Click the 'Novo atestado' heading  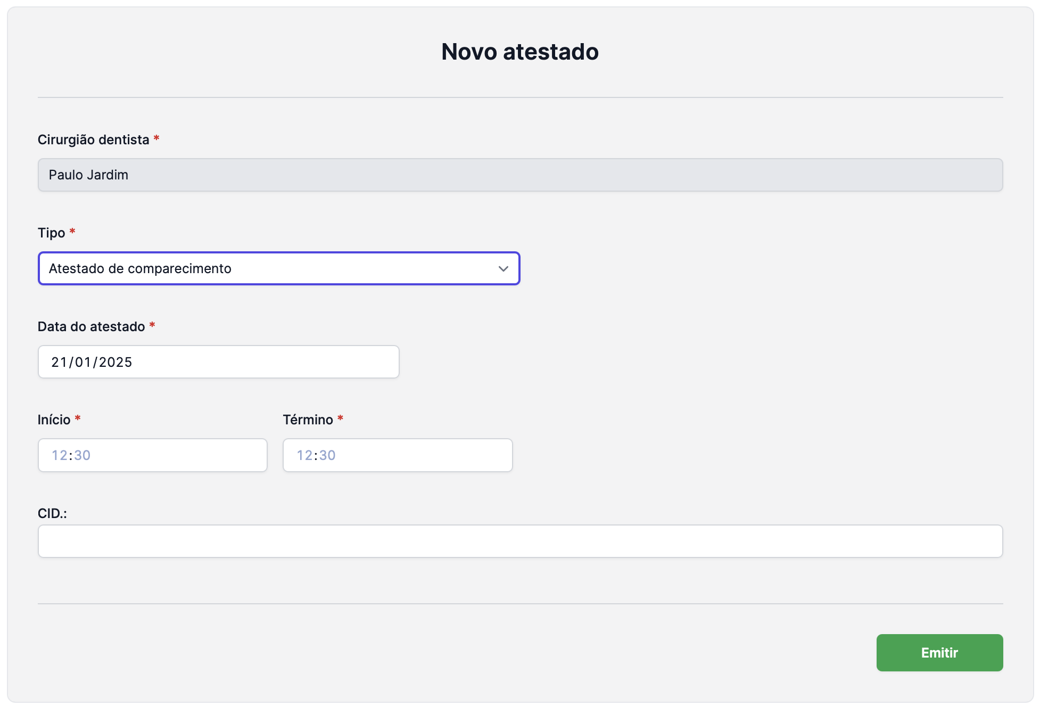click(x=519, y=52)
